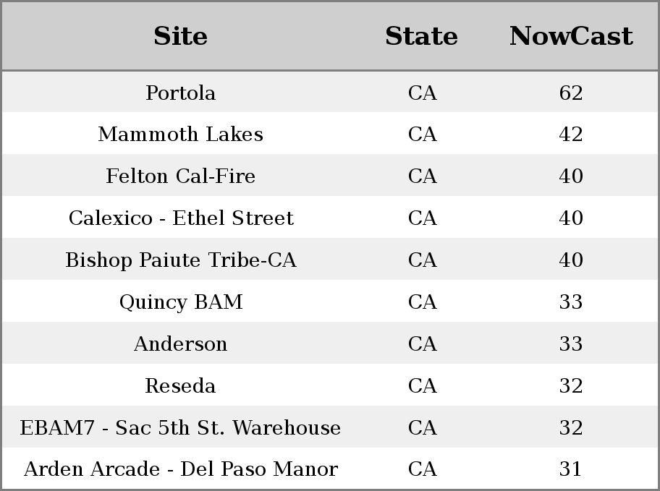This screenshot has width=660, height=491.
Task: Click Bishop Paiute Tribe-CA site name
Action: [181, 260]
